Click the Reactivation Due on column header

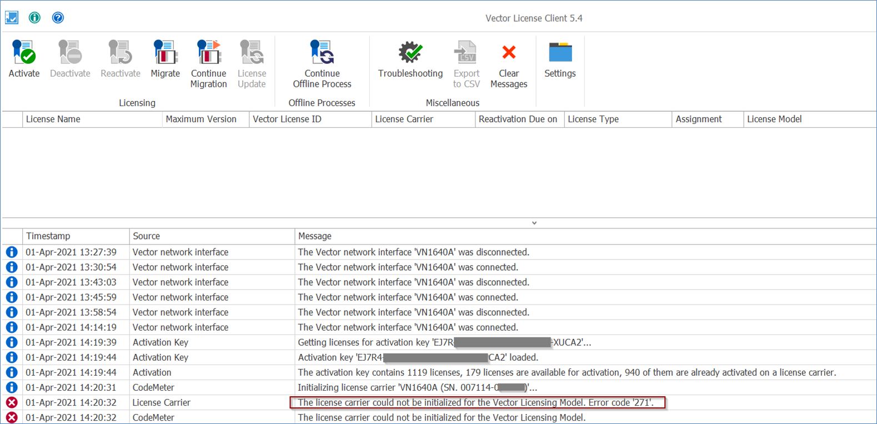(x=518, y=119)
